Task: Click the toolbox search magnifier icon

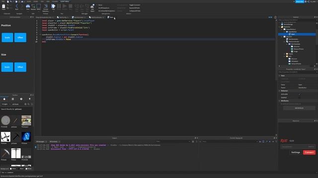Action: 29,104
